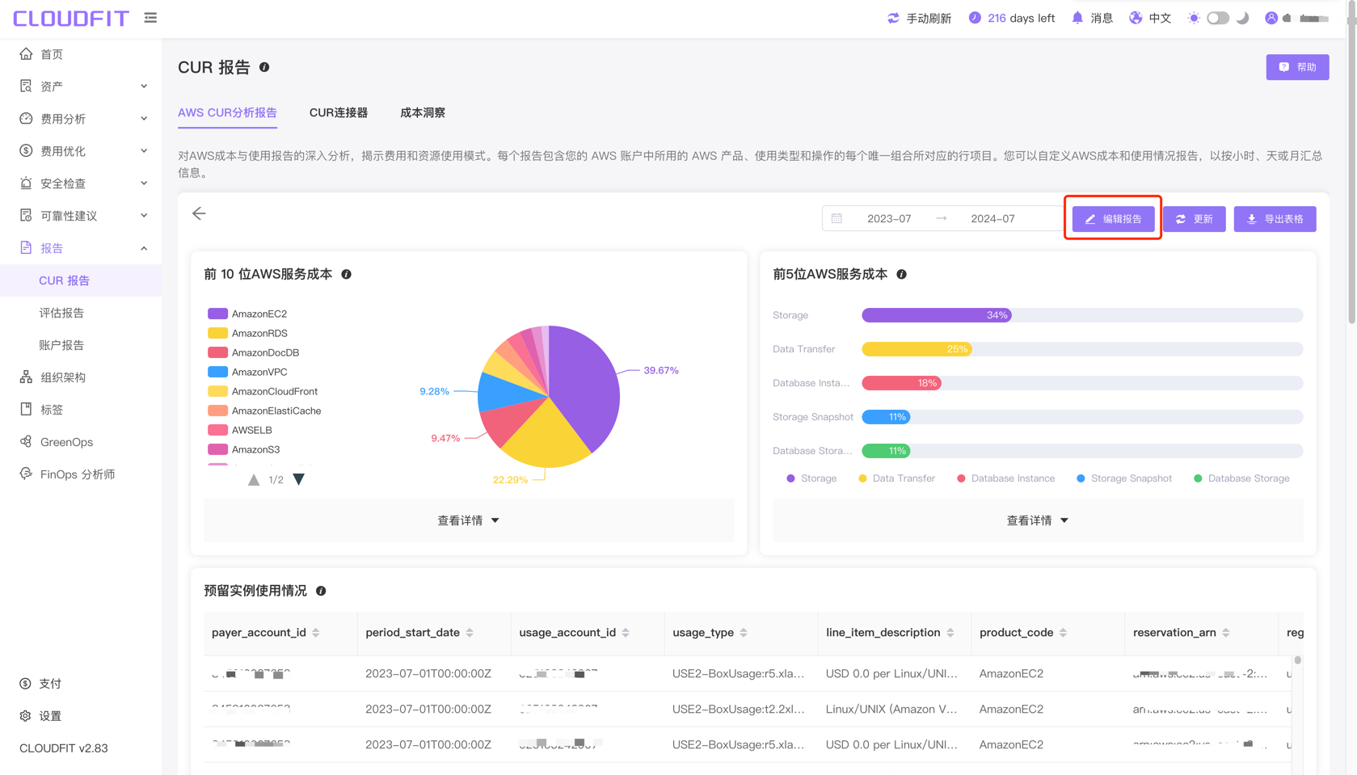Screen dimensions: 1357x775
Task: Click the 编辑报告 button
Action: [1113, 218]
